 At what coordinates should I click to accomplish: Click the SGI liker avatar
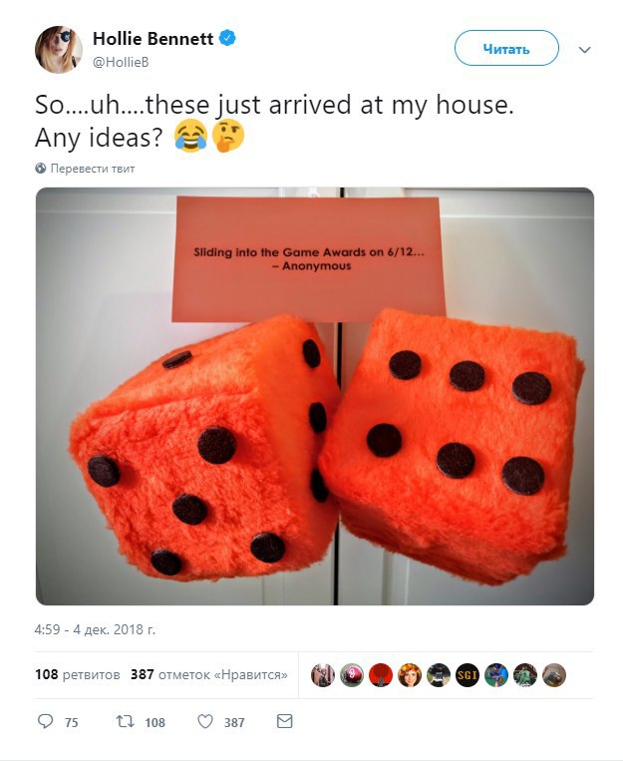[x=467, y=675]
